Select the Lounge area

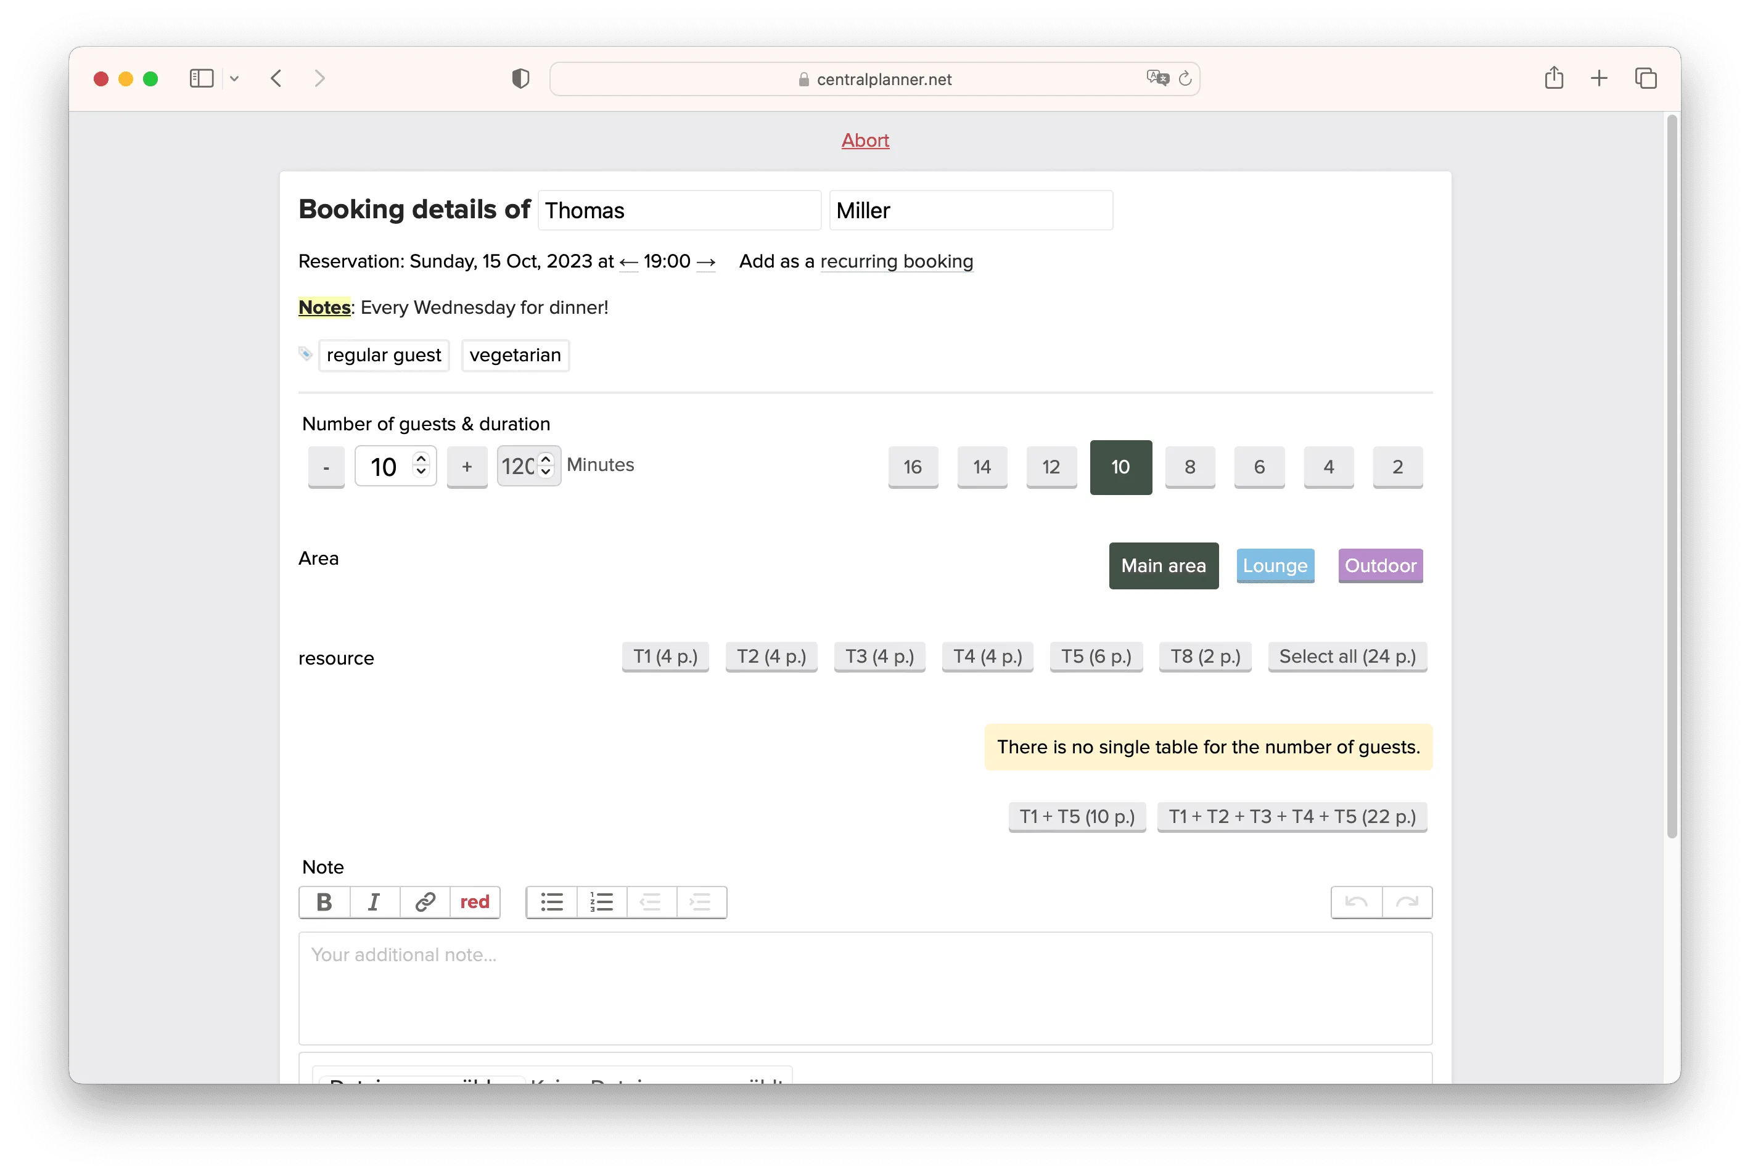[1274, 566]
